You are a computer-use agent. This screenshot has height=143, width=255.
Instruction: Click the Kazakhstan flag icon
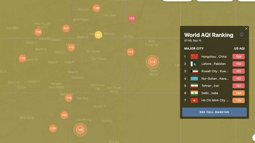click(194, 78)
